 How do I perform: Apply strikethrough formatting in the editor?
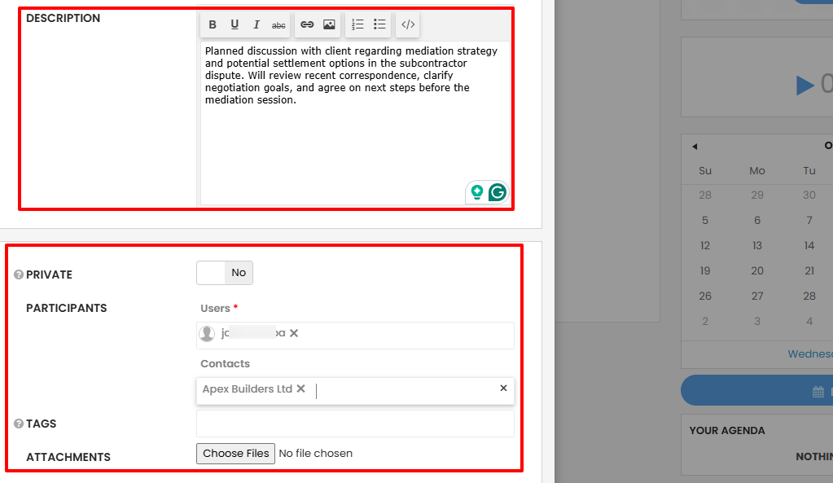tap(278, 24)
